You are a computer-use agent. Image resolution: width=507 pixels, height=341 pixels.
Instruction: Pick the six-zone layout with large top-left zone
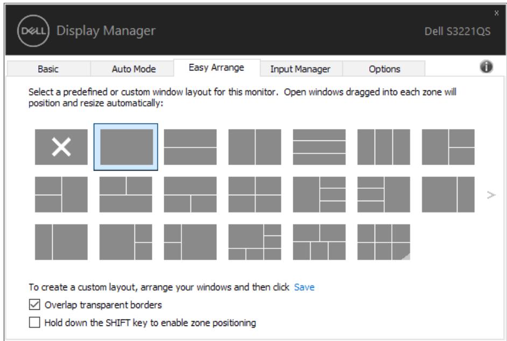point(255,242)
